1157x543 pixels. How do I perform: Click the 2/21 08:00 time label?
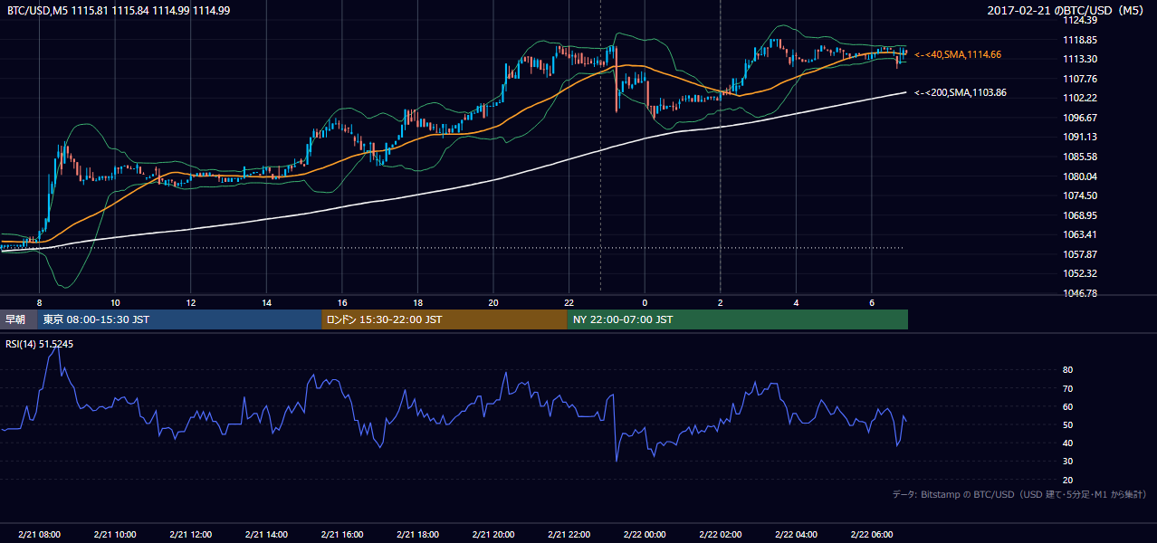39,535
